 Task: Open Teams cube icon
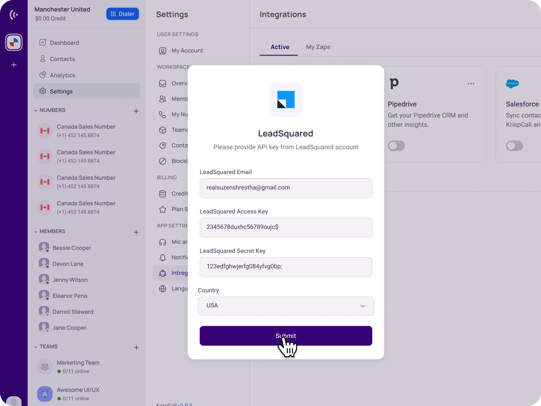pyautogui.click(x=163, y=130)
